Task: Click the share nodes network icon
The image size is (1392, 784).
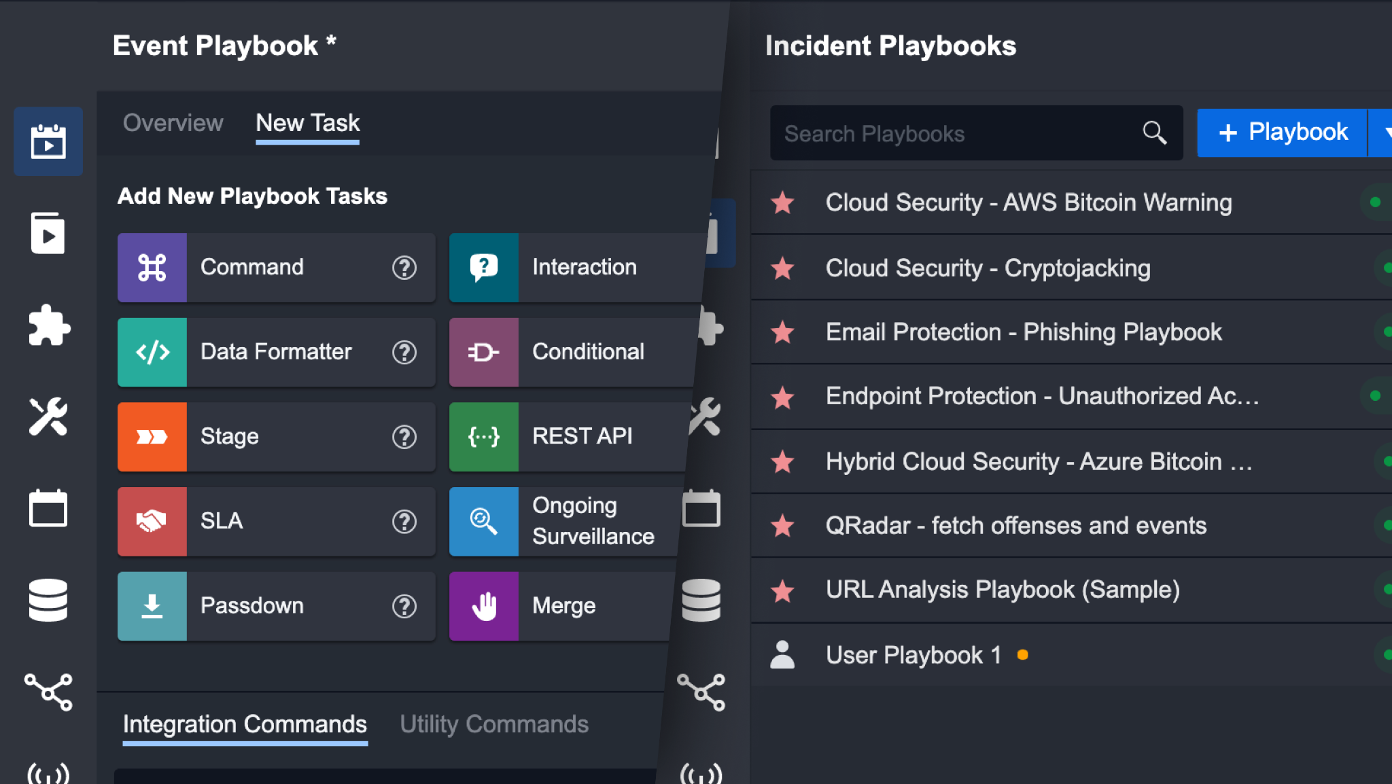Action: 48,692
